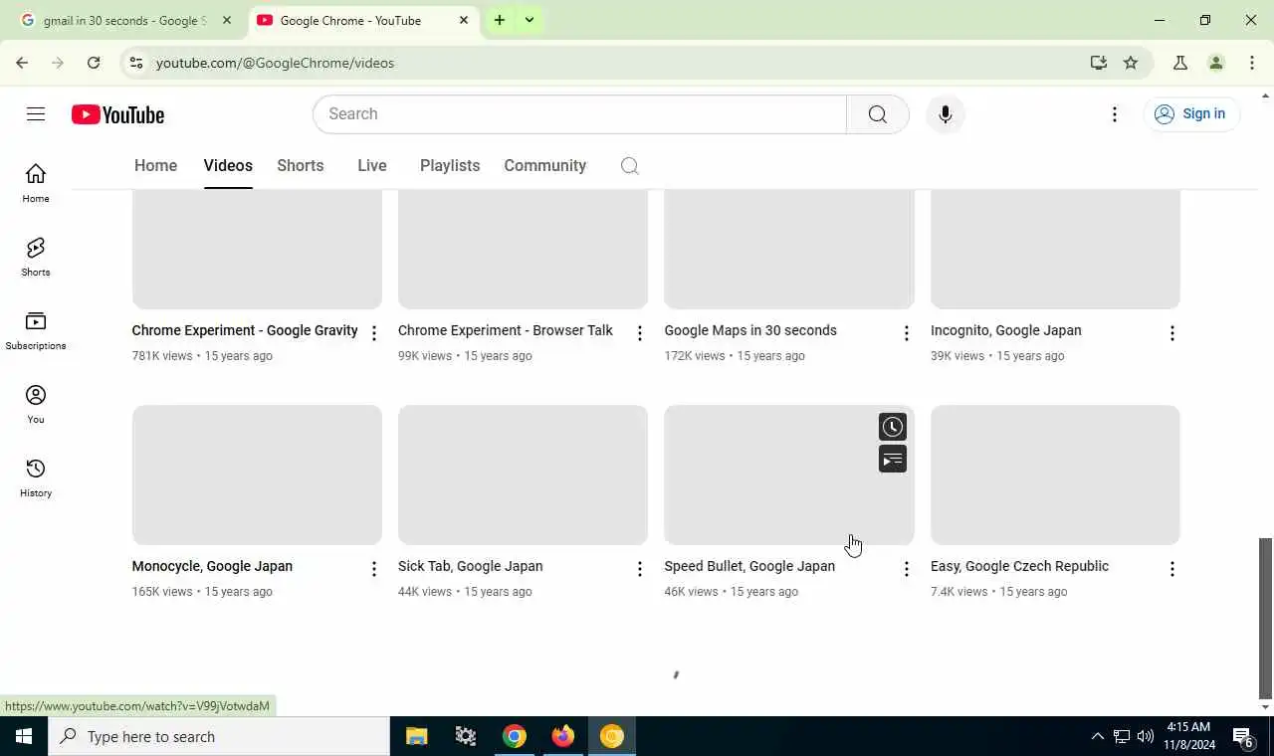Screen dimensions: 1274x756
Task: Open the YouTube guide hamburger menu
Action: tap(36, 114)
